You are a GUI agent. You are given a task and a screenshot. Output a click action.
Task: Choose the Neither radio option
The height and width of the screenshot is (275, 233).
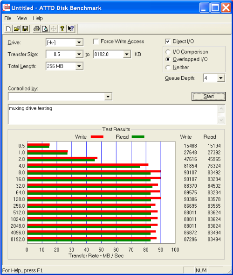pos(168,67)
